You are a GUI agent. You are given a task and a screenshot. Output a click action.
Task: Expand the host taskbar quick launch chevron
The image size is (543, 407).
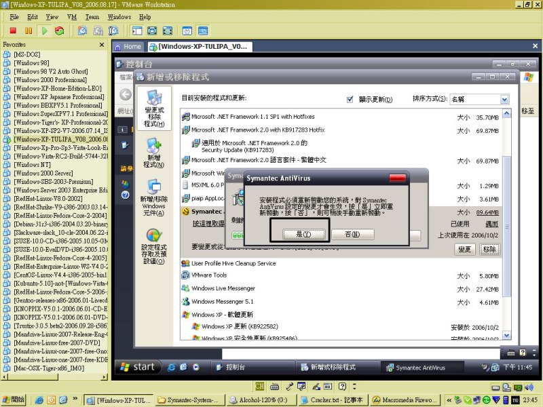pos(75,399)
